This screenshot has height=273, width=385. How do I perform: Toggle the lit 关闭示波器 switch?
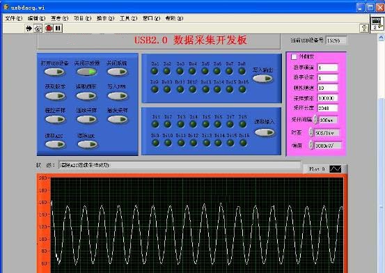pyautogui.click(x=86, y=72)
